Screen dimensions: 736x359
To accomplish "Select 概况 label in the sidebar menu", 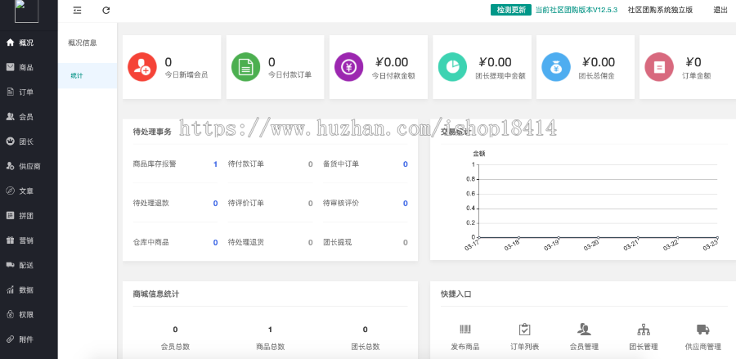I will pos(26,43).
